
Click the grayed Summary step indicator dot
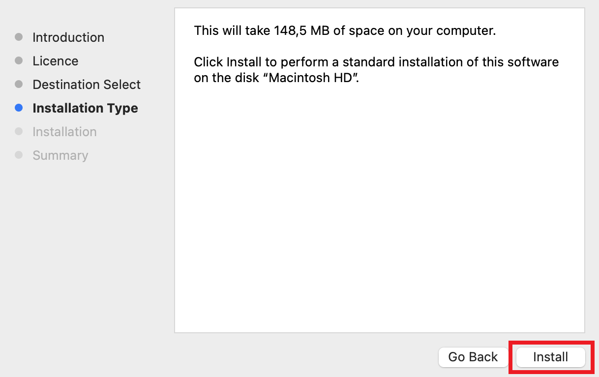[x=19, y=155]
